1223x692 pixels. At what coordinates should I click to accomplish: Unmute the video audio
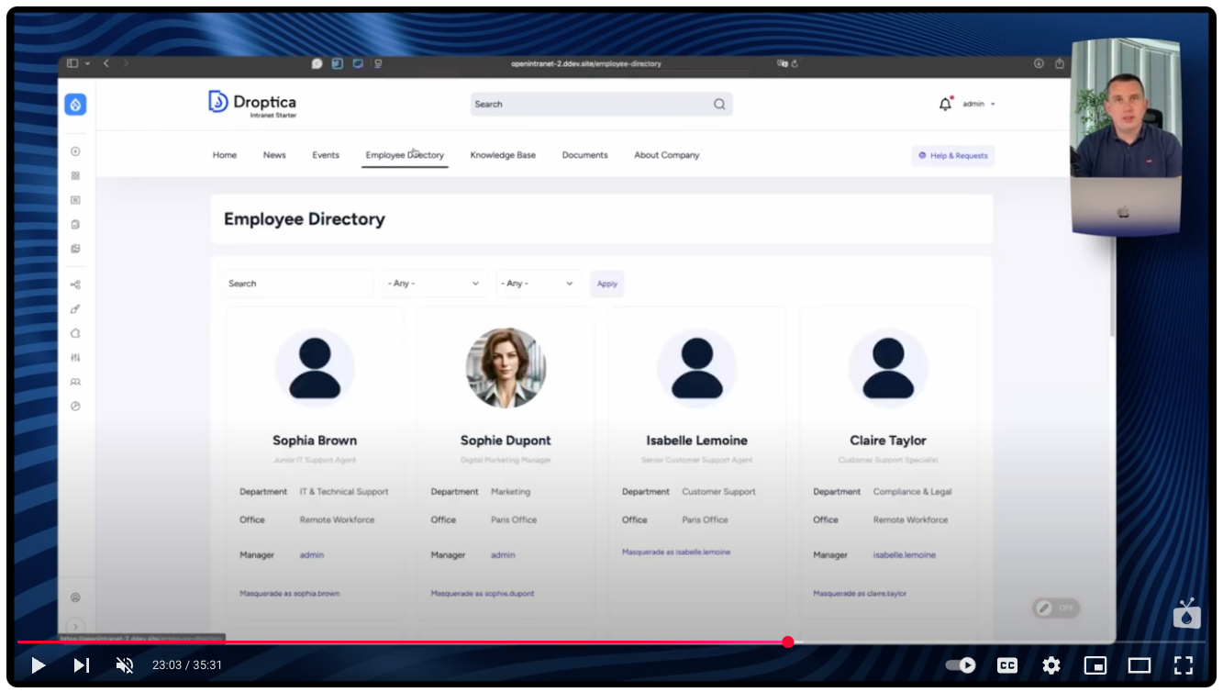click(125, 665)
